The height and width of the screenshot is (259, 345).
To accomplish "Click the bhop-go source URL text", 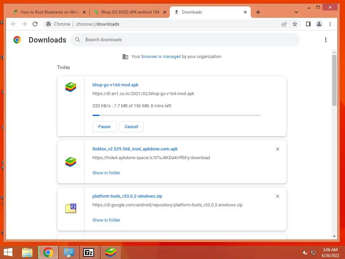I will [143, 94].
